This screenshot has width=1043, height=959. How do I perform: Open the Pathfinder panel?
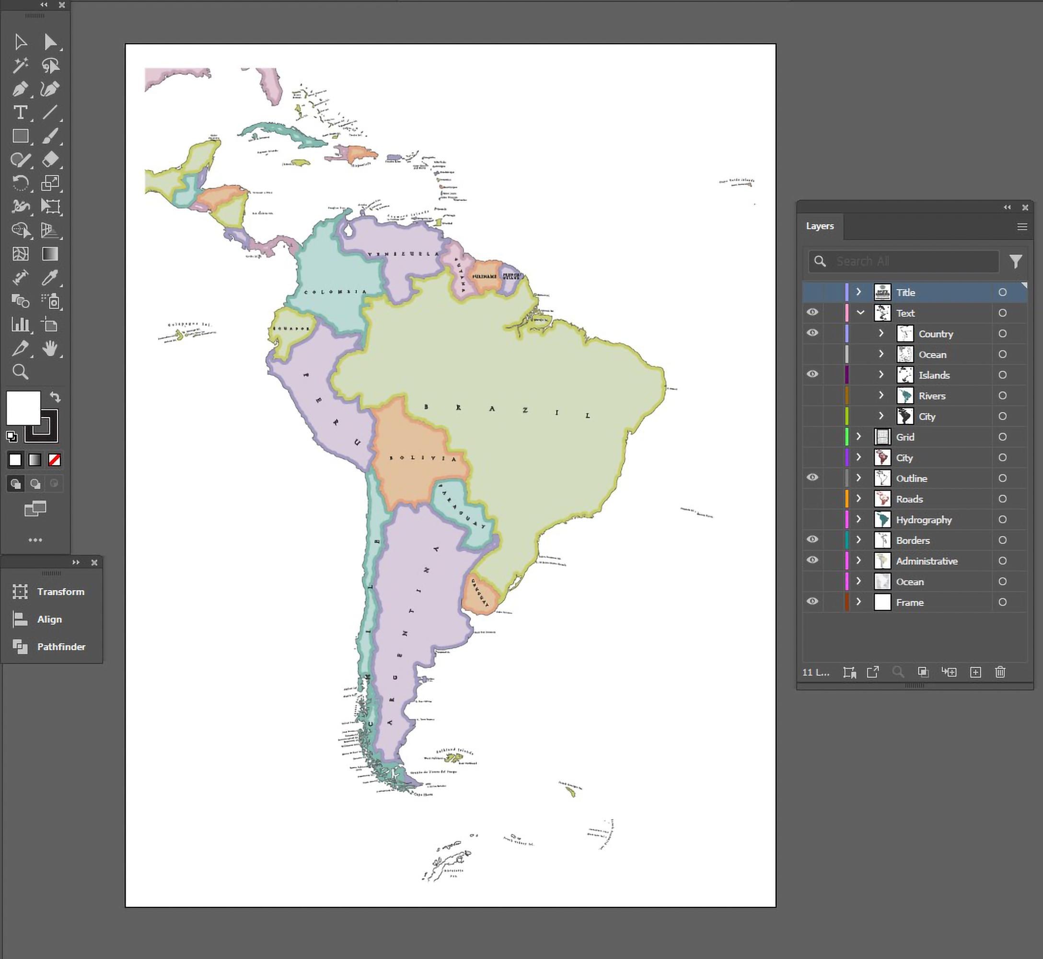(x=51, y=646)
